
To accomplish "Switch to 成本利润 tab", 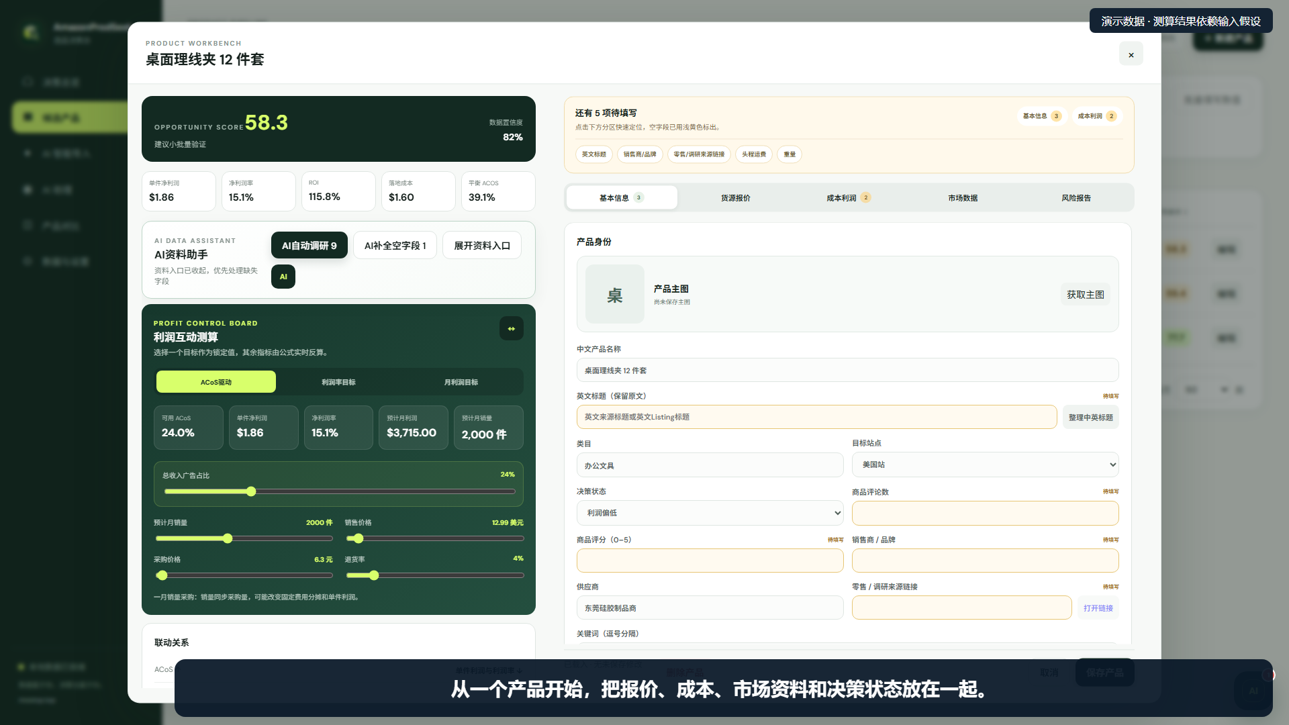I will coord(849,197).
